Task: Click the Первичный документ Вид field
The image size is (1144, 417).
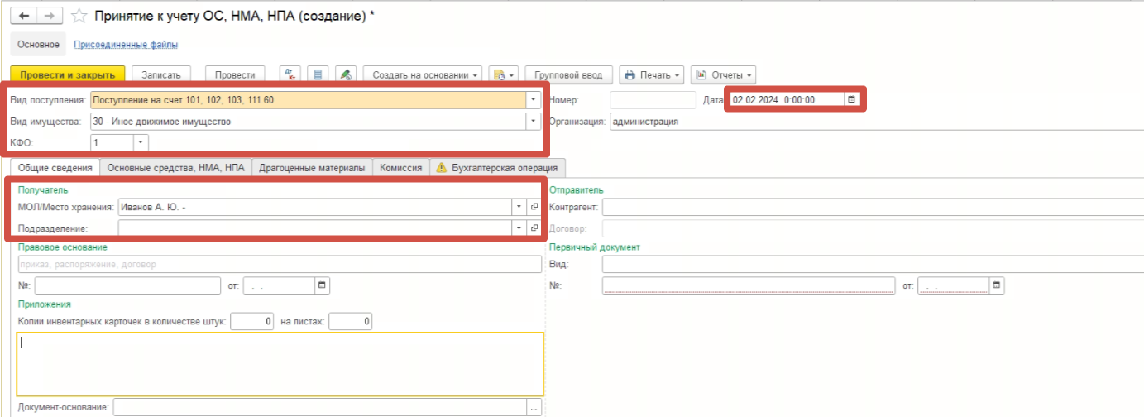Action: pyautogui.click(x=872, y=265)
